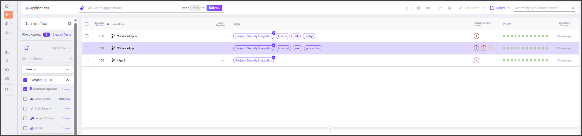Select the *FinanceApp v2 row checkbox
Screen dimensions: 582x136
[x=87, y=36]
